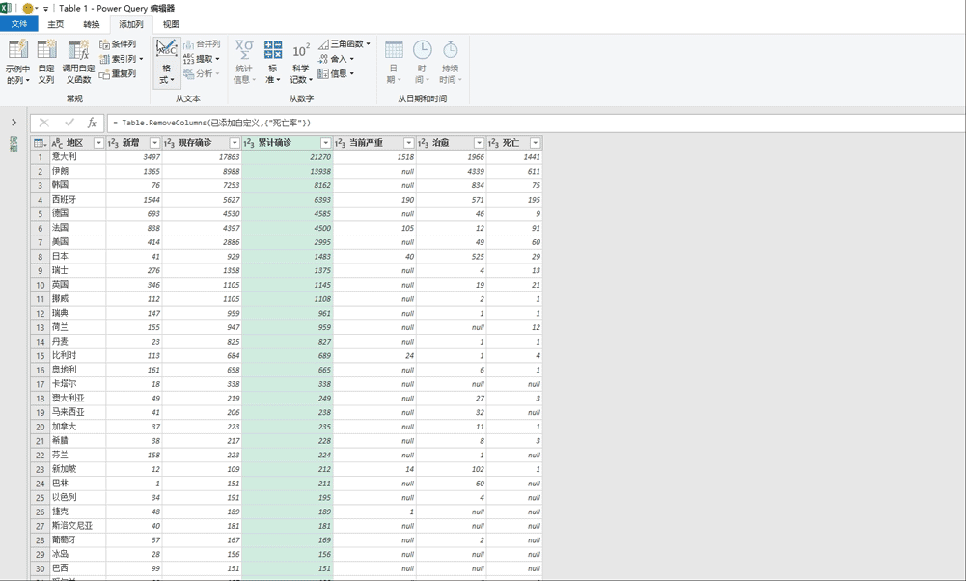Click the 123 data type icon of 累计确诊

249,143
